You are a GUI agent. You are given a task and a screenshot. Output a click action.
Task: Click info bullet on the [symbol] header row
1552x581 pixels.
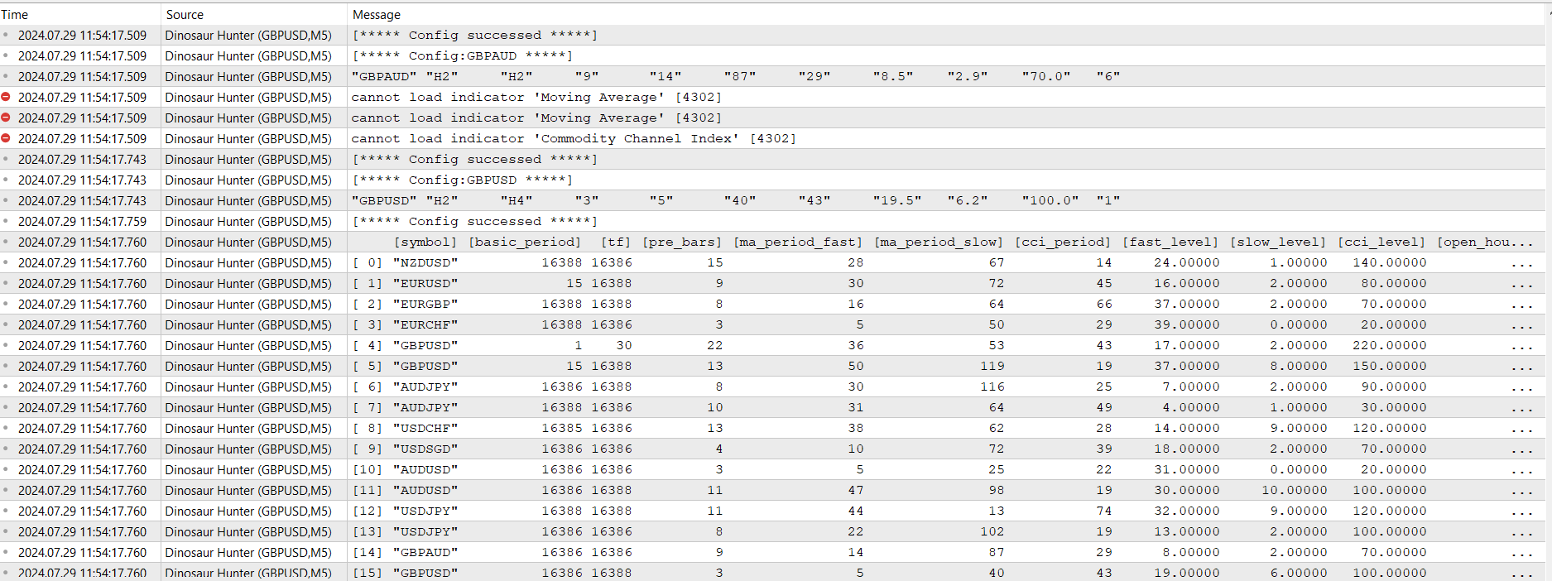[6, 242]
